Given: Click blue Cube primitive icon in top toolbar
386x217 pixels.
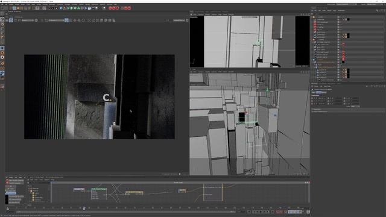Looking at the screenshot, I should 61,8.
